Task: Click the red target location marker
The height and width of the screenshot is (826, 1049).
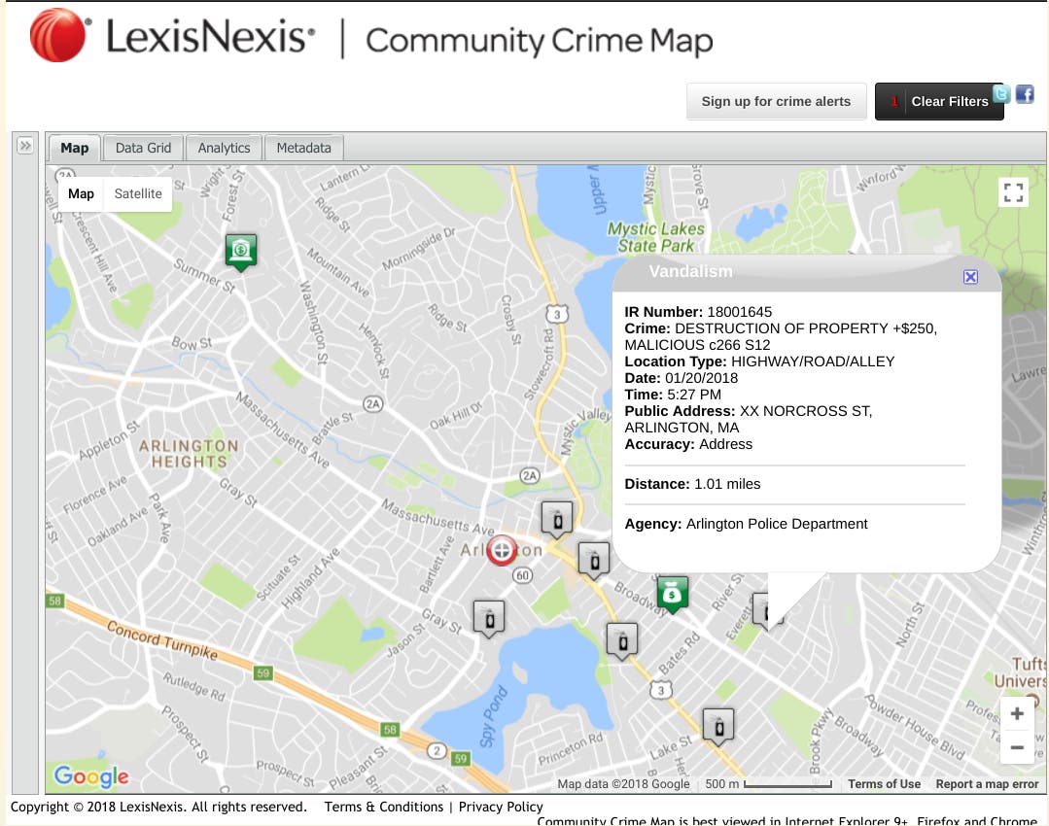Action: pos(502,550)
